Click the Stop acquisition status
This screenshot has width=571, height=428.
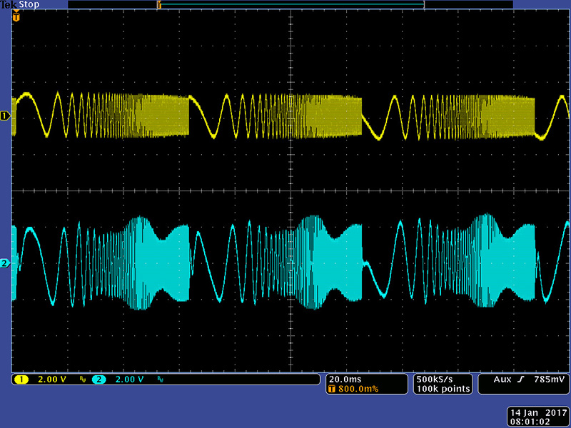coord(30,5)
